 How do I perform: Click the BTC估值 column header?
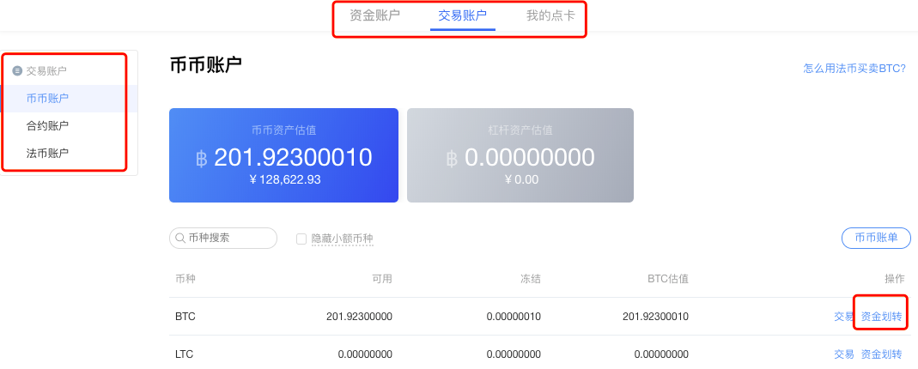tap(667, 279)
